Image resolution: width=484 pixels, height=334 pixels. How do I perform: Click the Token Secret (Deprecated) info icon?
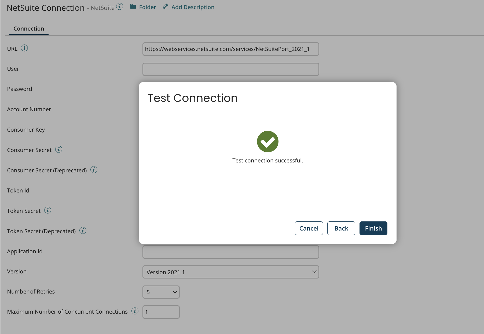coord(83,231)
